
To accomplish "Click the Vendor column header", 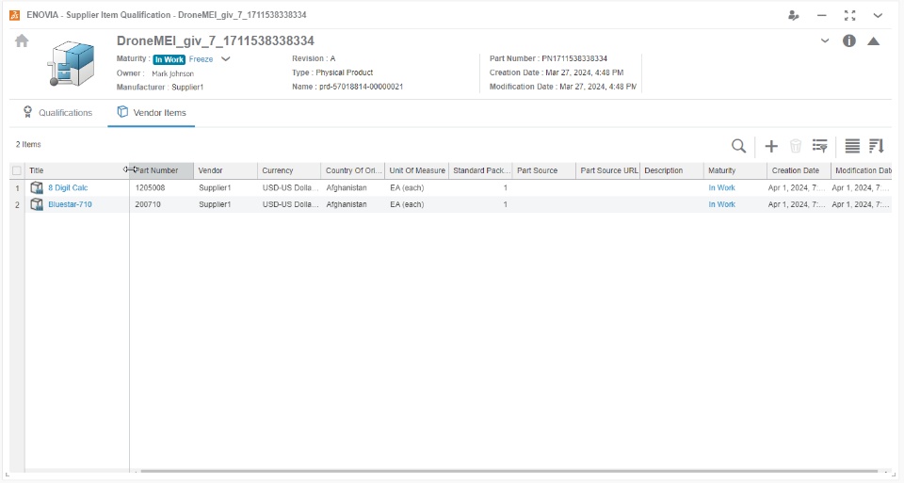I will click(225, 170).
